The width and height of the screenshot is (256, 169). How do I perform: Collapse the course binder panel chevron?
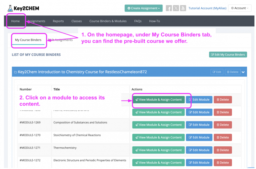pos(243,72)
